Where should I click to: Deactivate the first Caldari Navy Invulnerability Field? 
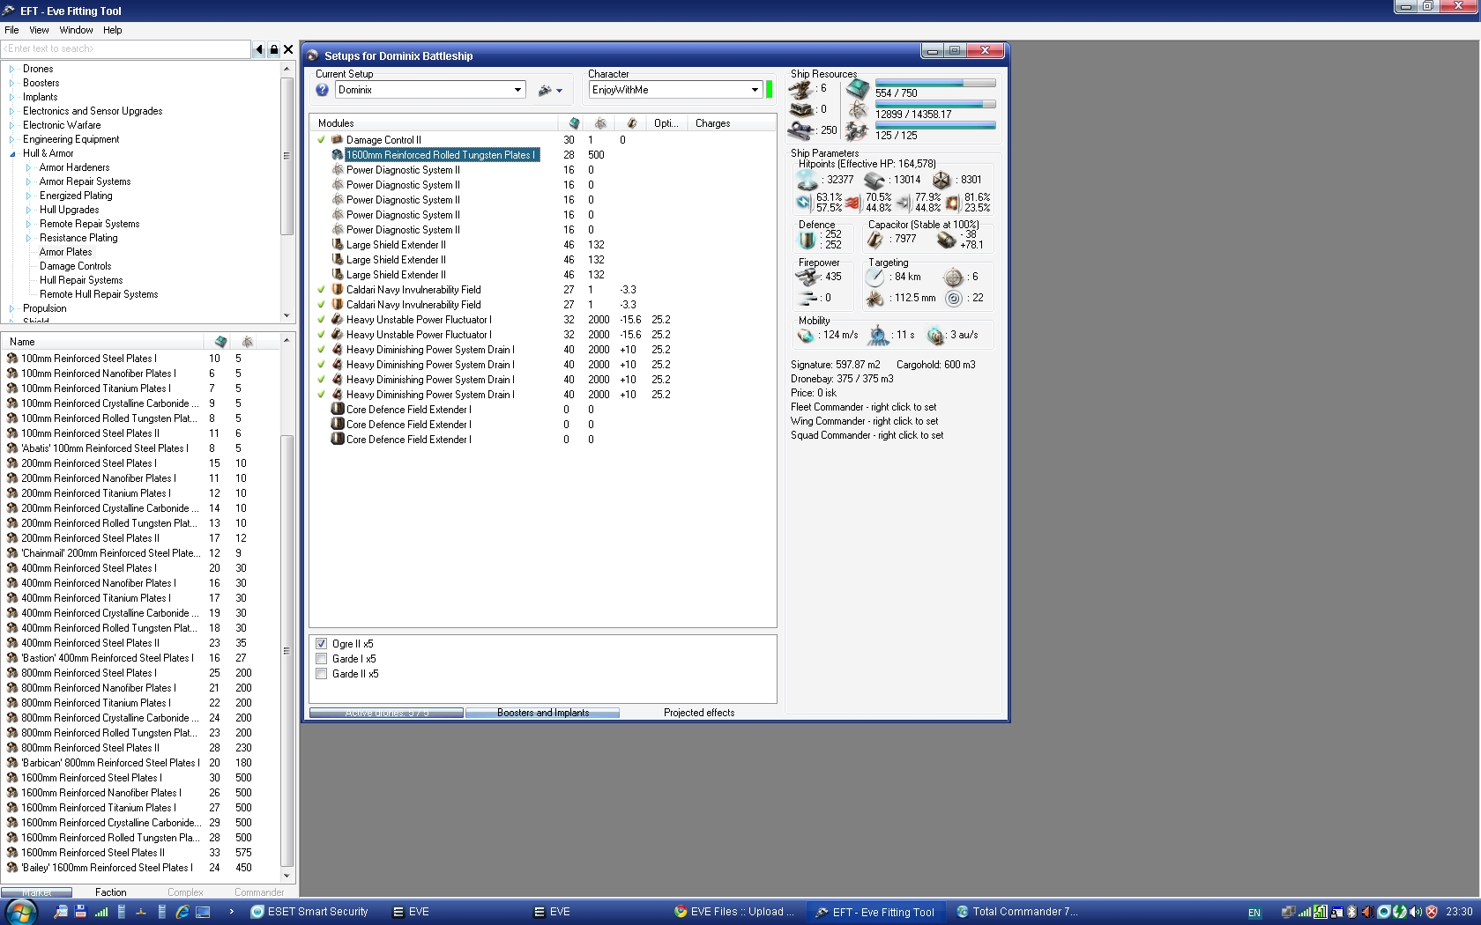coord(322,290)
